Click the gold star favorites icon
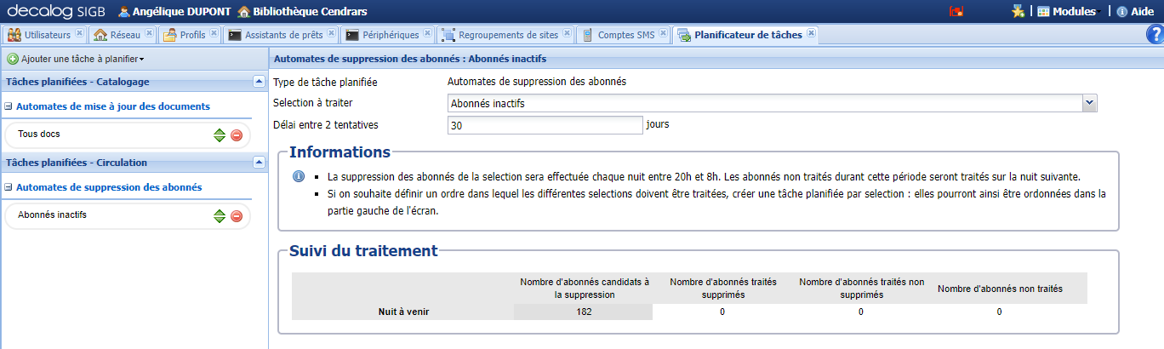This screenshot has width=1164, height=349. tap(1017, 12)
